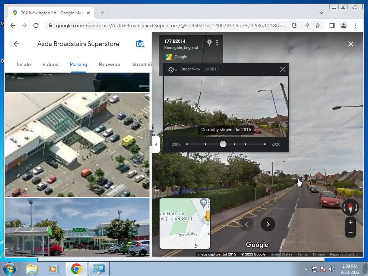Screen dimensions: 368x276
Task: Open the Videos tab
Action: [x=50, y=64]
